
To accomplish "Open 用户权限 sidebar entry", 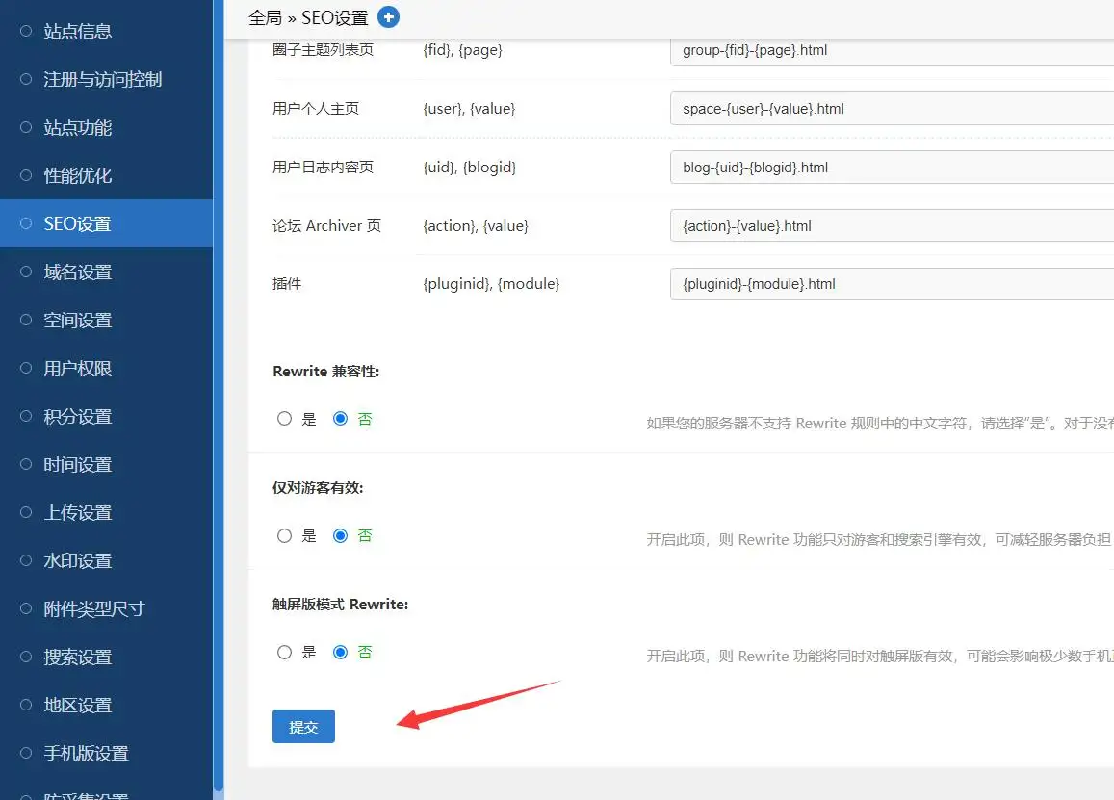I will click(x=78, y=368).
